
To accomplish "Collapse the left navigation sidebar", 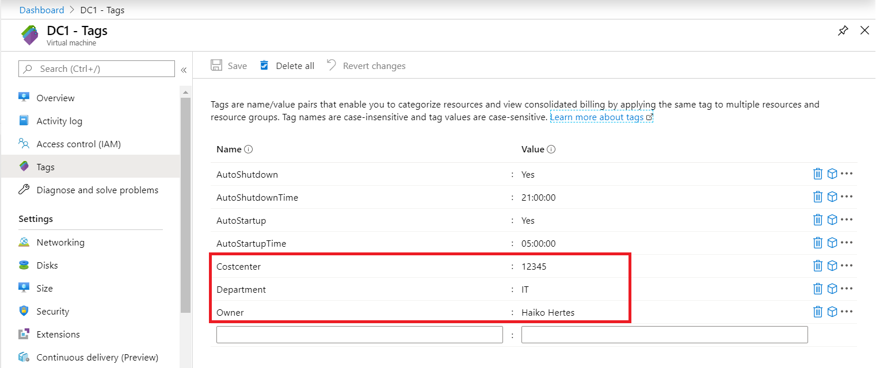I will pos(184,70).
